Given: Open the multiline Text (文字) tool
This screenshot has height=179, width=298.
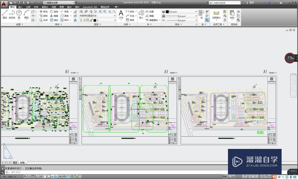Looking at the screenshot, I should 121,14.
